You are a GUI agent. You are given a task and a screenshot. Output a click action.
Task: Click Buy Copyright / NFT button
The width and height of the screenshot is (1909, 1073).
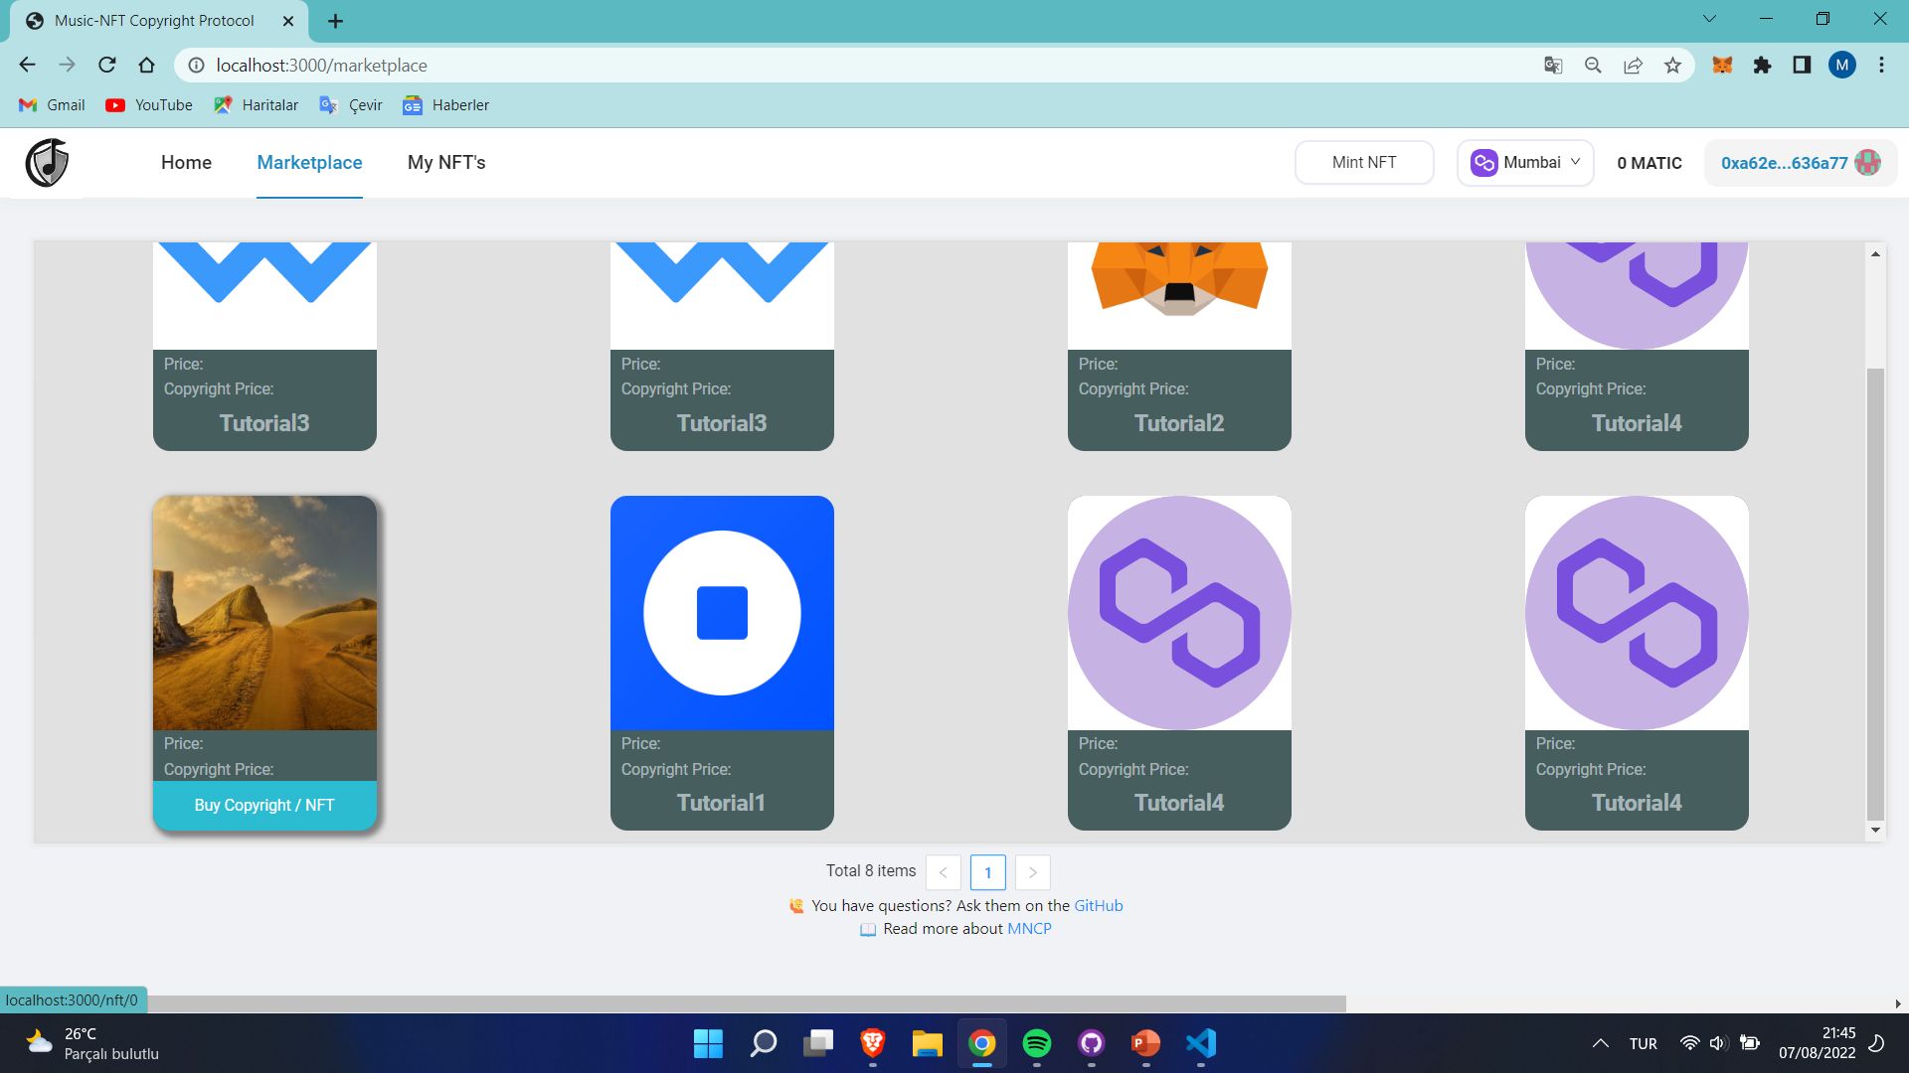click(264, 805)
